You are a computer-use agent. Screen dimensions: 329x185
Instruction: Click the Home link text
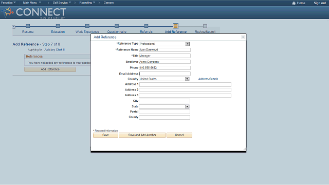(x=301, y=3)
